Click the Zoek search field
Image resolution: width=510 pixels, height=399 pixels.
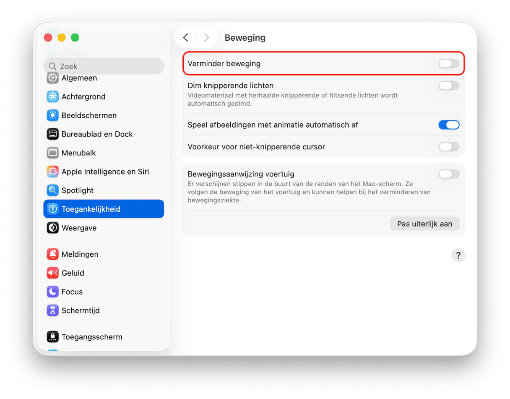pos(105,66)
